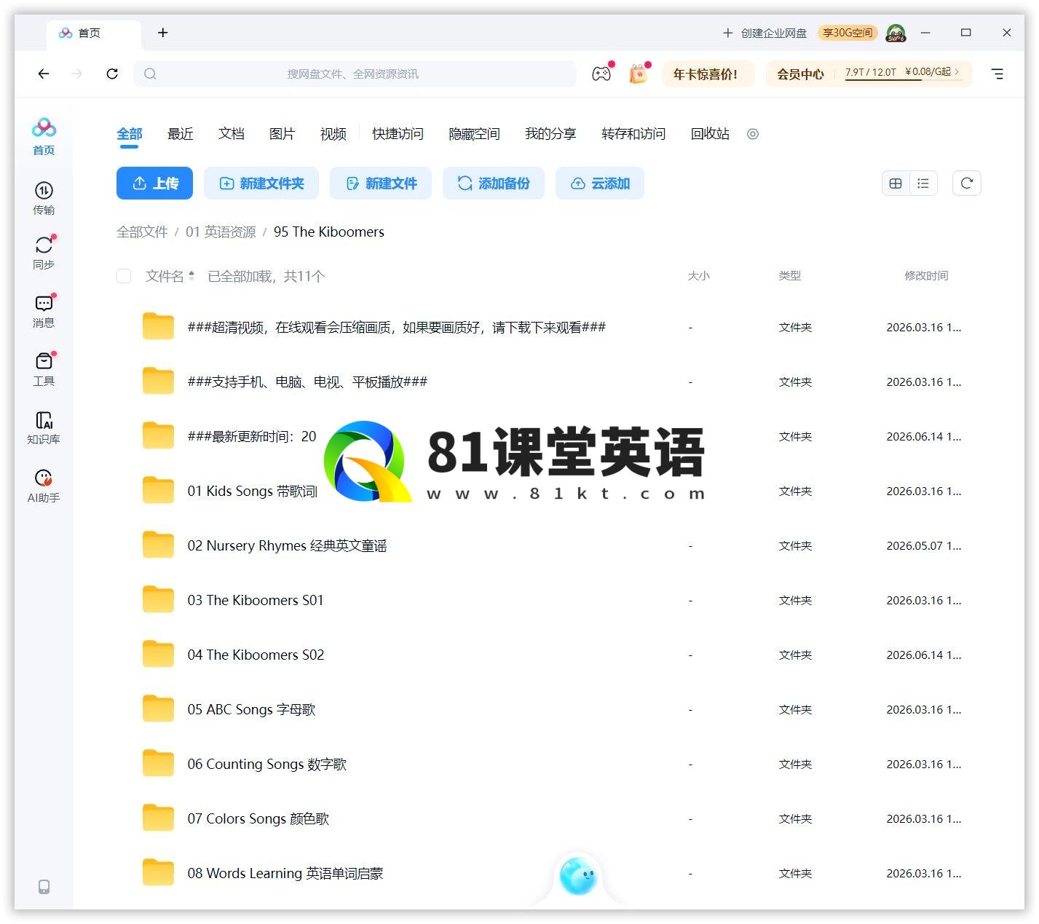The image size is (1039, 924).
Task: Open the game controller icon
Action: tap(601, 74)
